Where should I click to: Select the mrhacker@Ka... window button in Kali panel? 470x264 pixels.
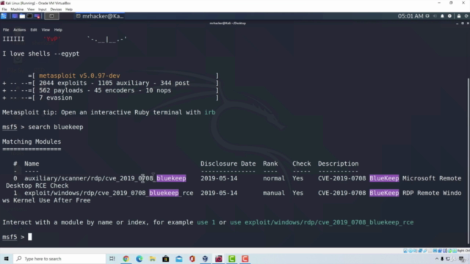click(100, 16)
